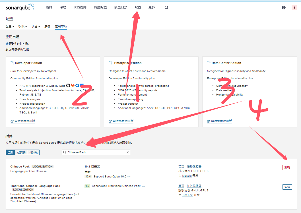Open the help question mark icon

pyautogui.click(x=284, y=7)
